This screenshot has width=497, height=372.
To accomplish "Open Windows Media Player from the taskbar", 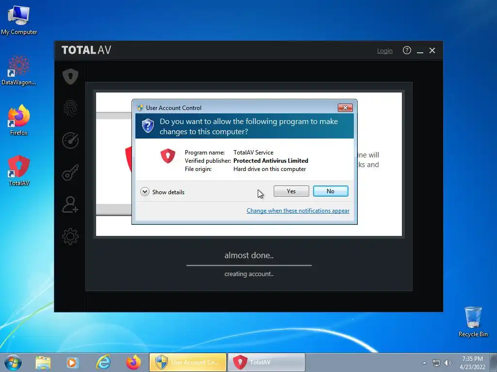I will (x=72, y=362).
